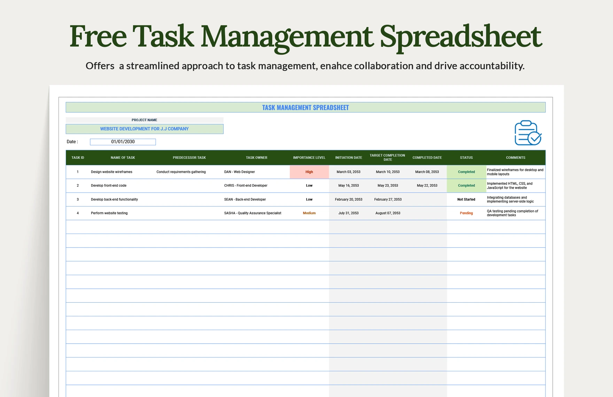Click the PROJECT NAME header cell
Viewport: 613px width, 397px height.
144,120
